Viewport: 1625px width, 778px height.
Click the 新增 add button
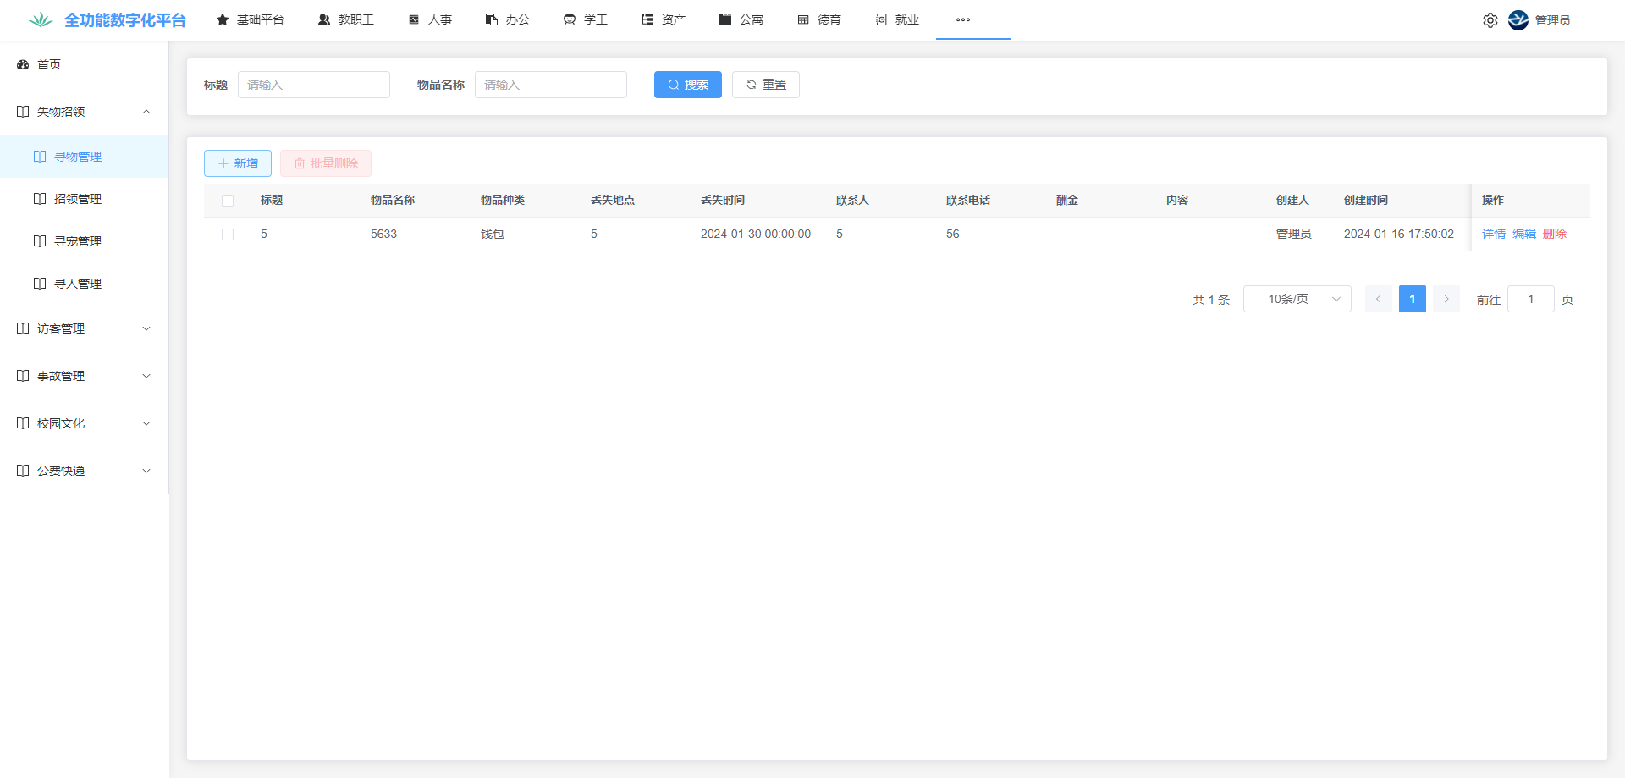point(238,163)
